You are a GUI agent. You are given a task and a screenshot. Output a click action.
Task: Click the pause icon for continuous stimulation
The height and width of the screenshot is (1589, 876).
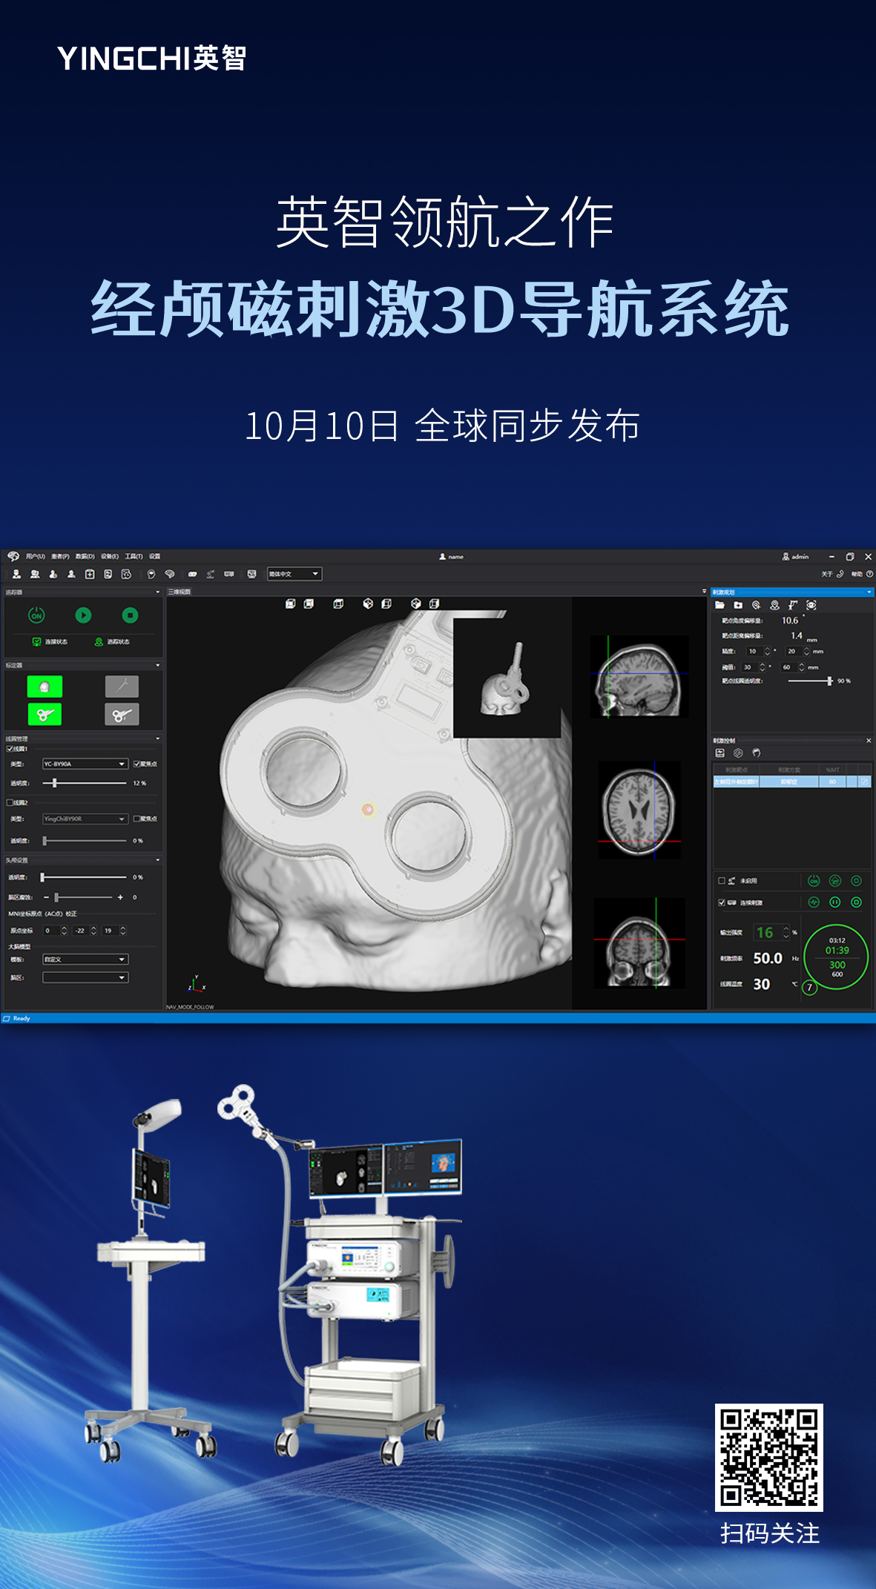834,902
